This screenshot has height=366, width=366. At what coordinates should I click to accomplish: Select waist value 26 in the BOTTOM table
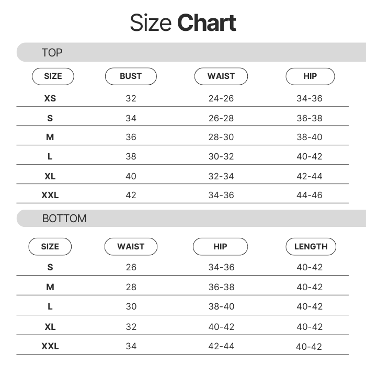pyautogui.click(x=131, y=267)
